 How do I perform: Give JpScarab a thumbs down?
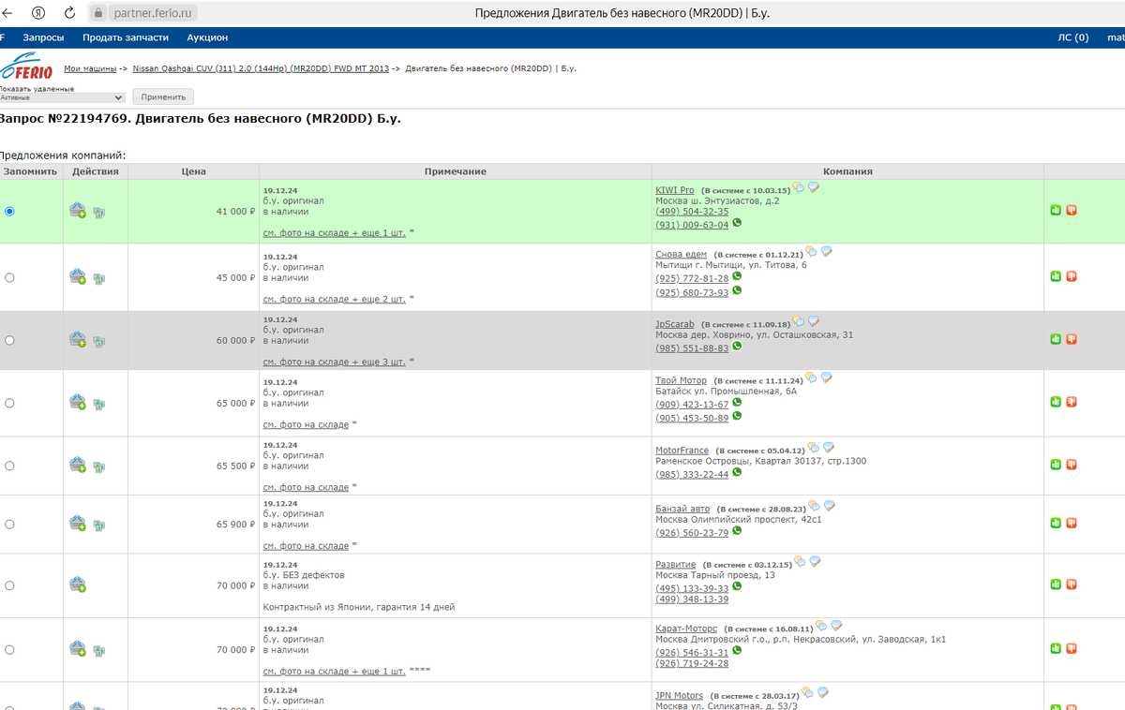tap(1072, 339)
